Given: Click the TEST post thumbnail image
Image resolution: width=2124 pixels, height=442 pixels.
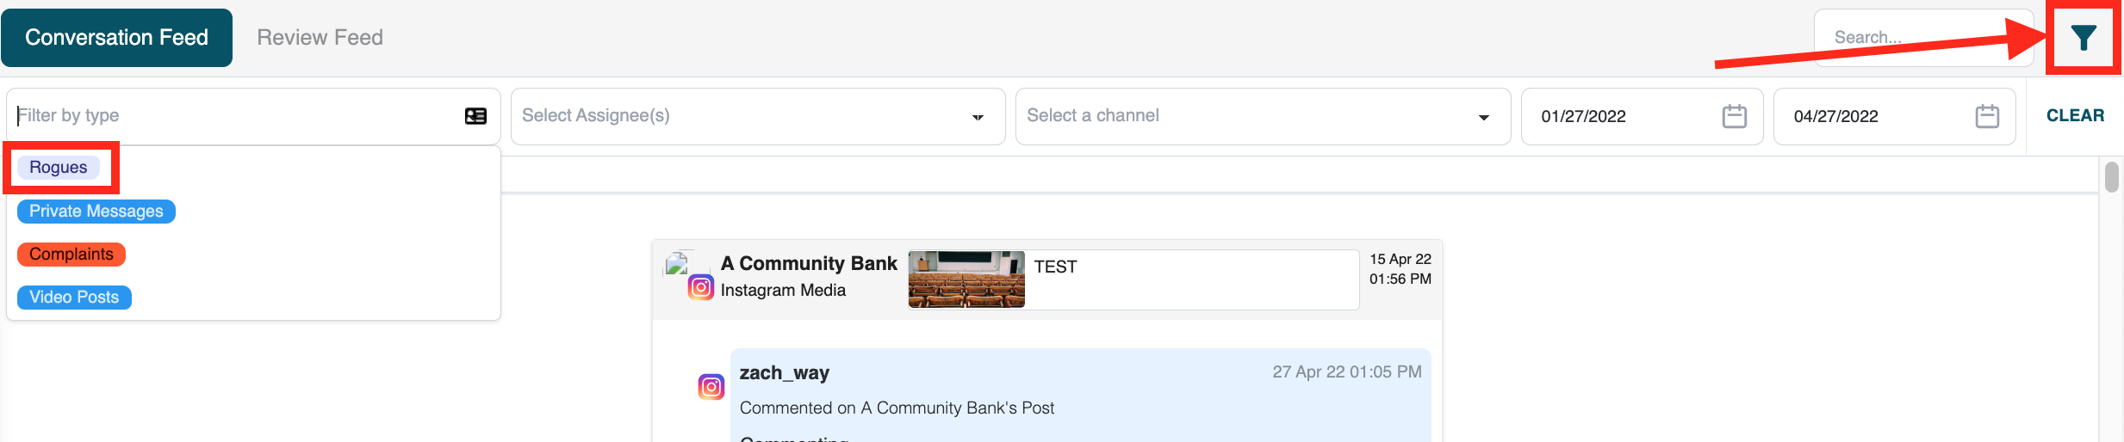Looking at the screenshot, I should click(966, 279).
